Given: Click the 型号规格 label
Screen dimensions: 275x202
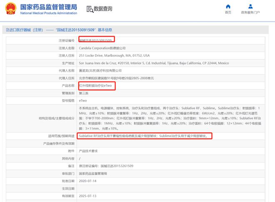Looking at the screenshot, I should (68, 101).
